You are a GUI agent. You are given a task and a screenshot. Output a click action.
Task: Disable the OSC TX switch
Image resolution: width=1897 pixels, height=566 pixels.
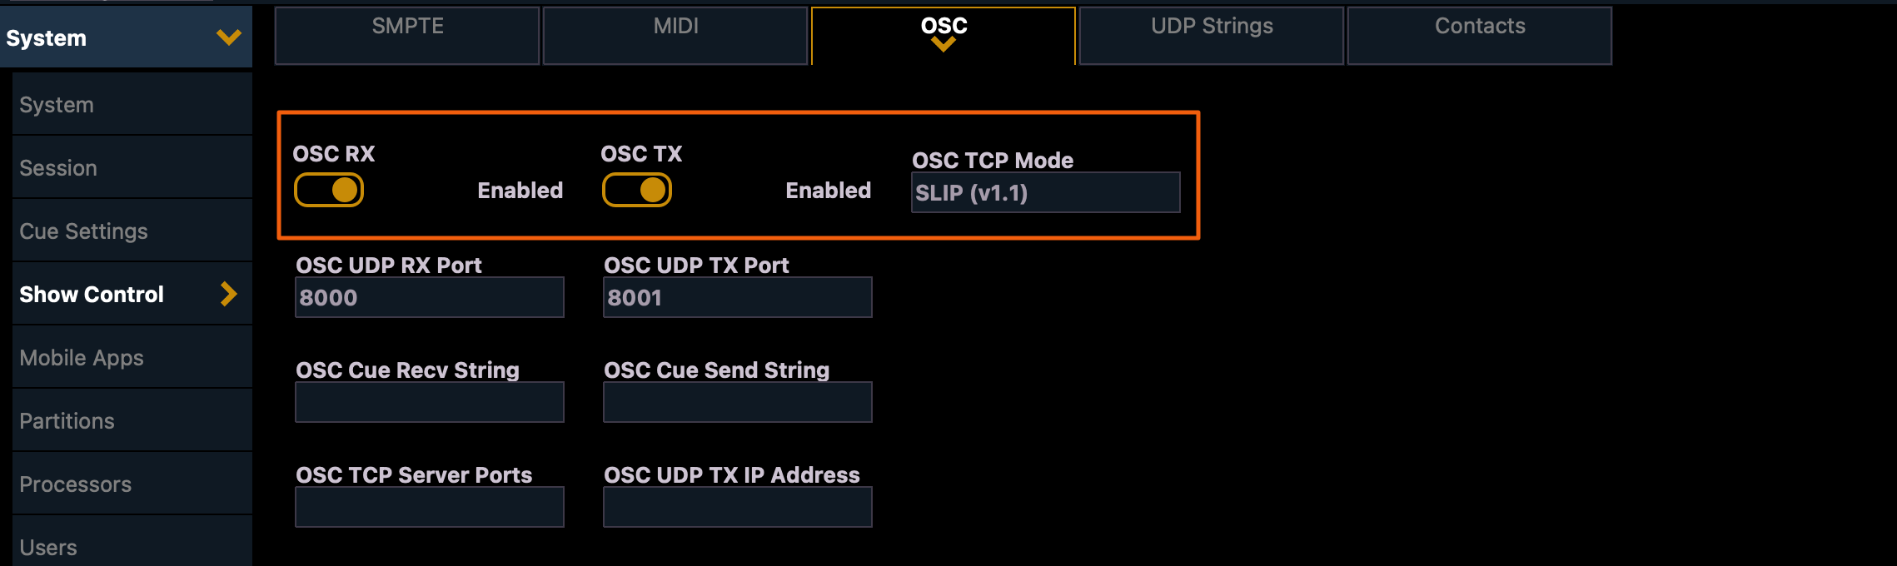pos(637,190)
